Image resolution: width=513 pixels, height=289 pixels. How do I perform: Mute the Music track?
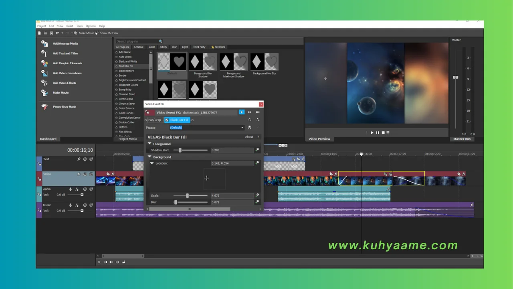coord(85,205)
